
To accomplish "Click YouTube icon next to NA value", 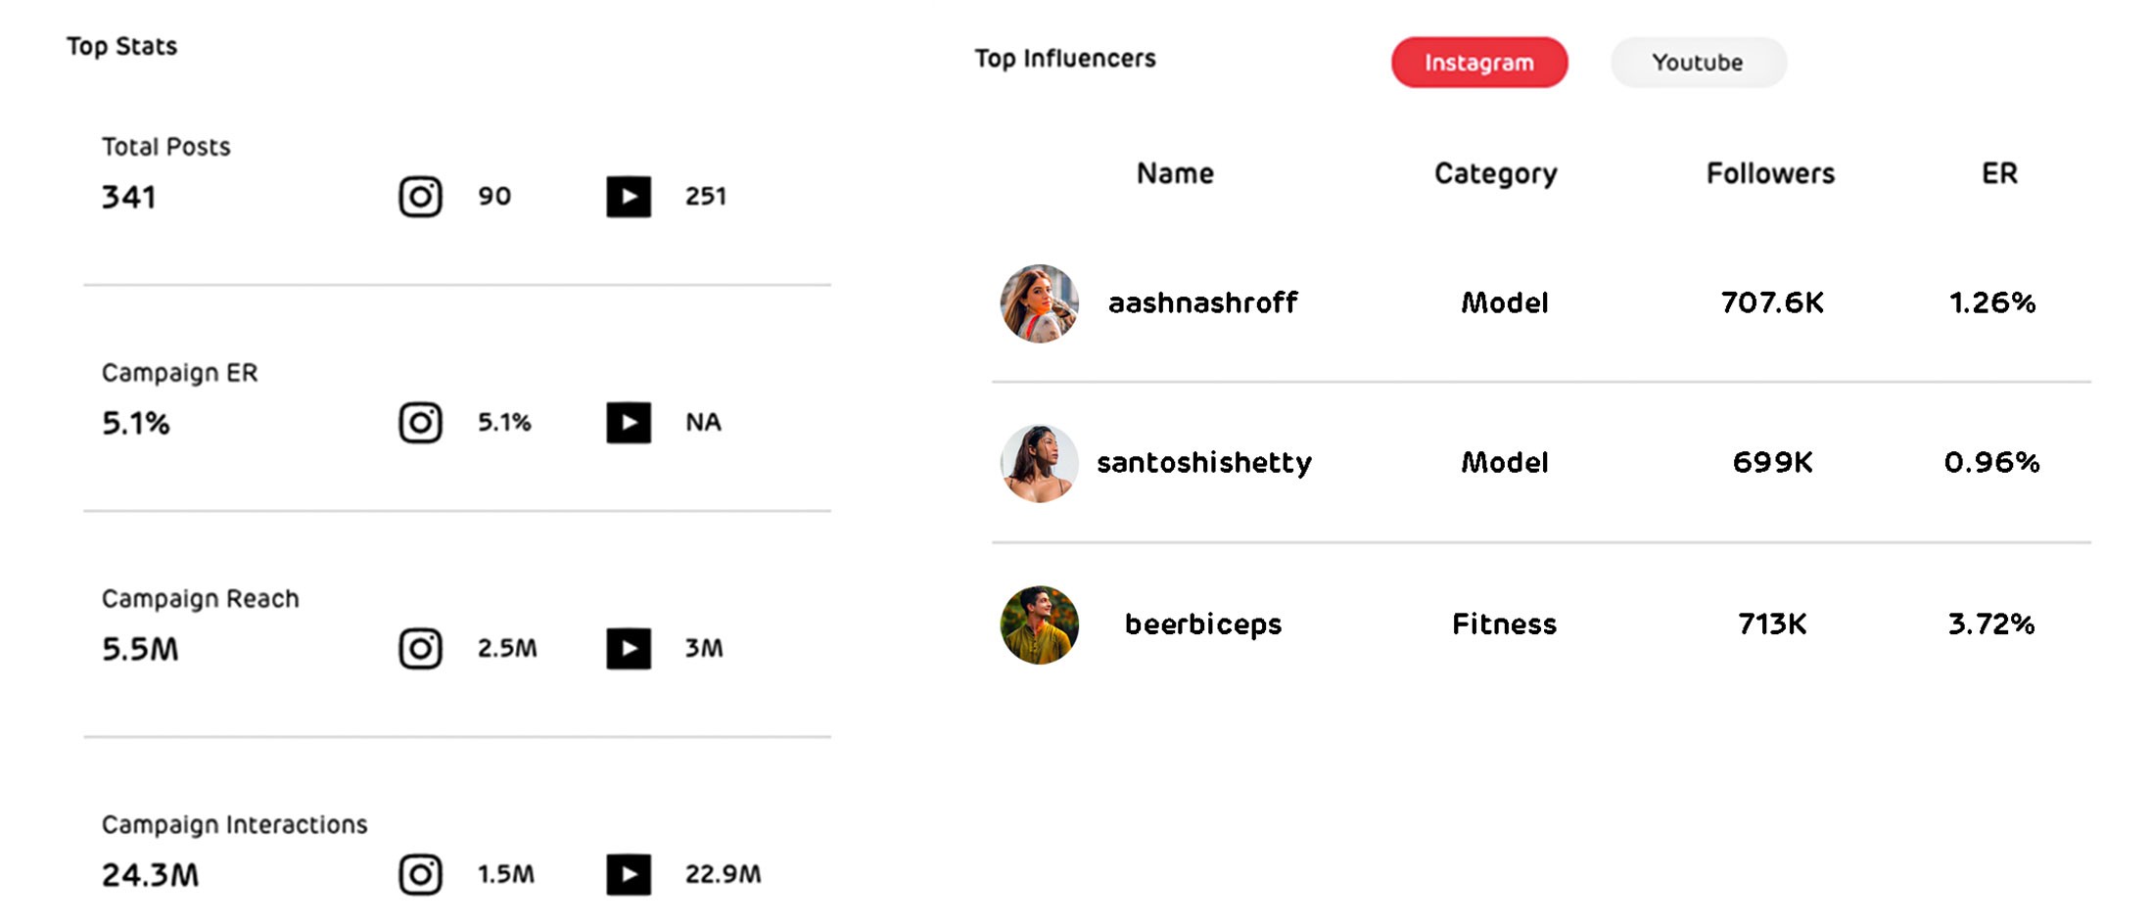I will [x=629, y=423].
